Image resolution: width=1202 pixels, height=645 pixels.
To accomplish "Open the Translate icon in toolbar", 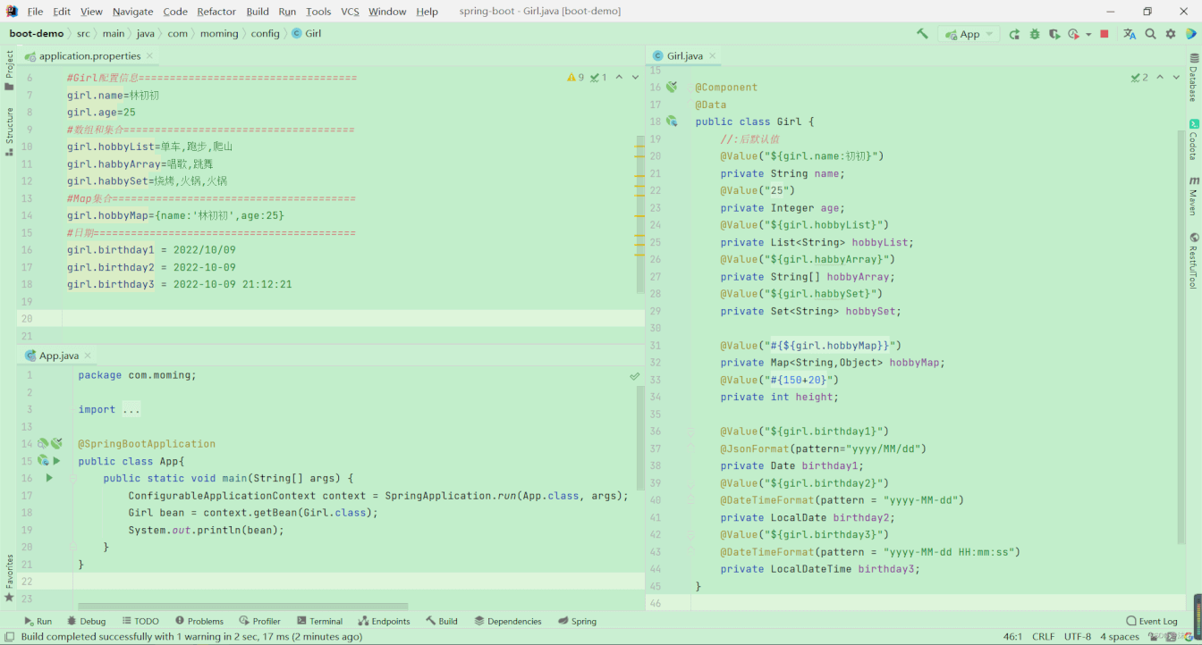I will [x=1130, y=34].
